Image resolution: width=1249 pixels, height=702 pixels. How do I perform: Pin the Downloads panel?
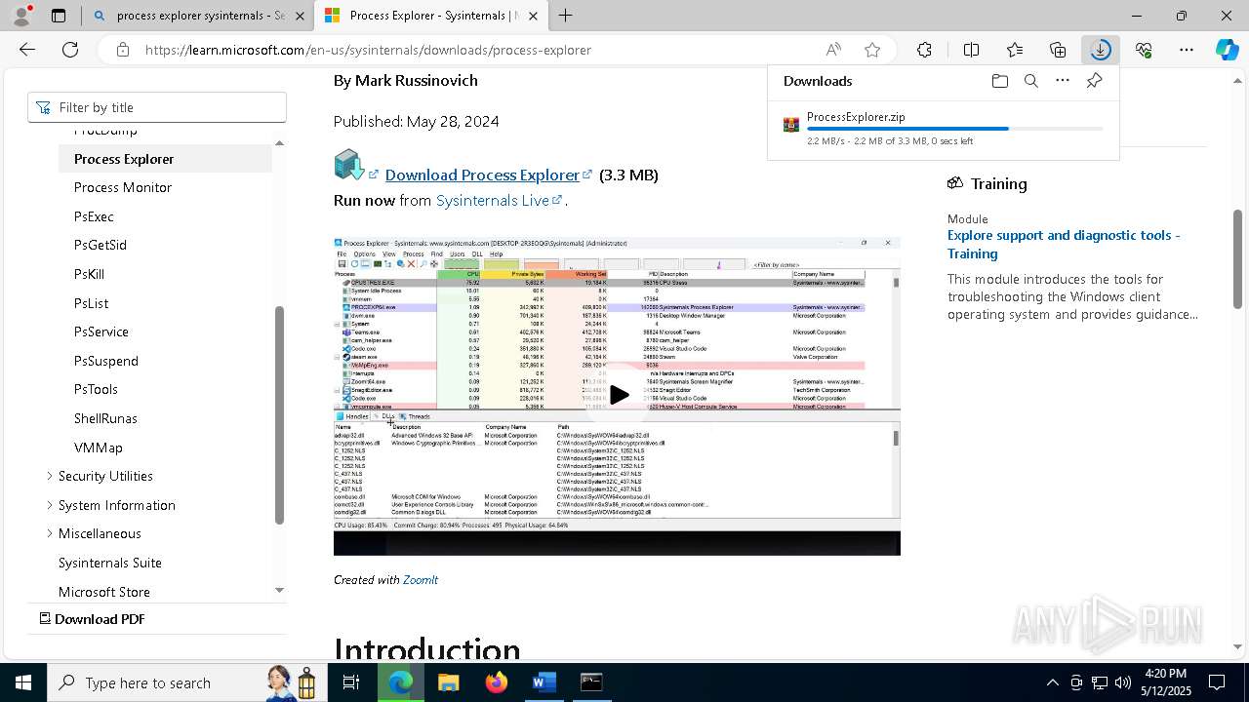[x=1094, y=81]
